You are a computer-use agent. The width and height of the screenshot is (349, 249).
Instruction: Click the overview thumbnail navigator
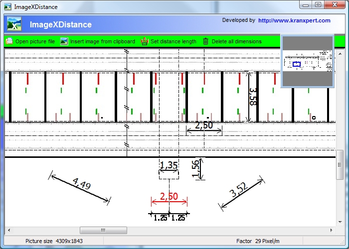(x=308, y=62)
